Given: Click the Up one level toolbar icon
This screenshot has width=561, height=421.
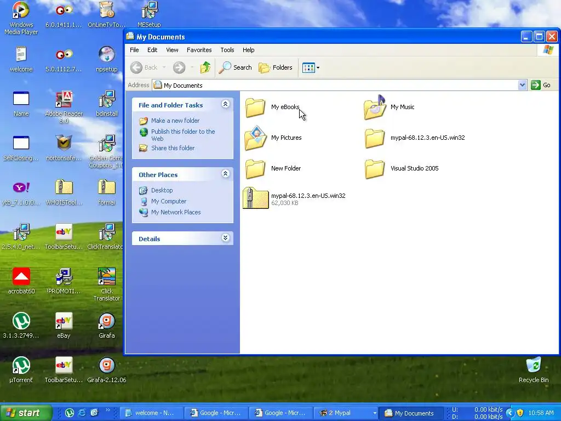Looking at the screenshot, I should [205, 67].
